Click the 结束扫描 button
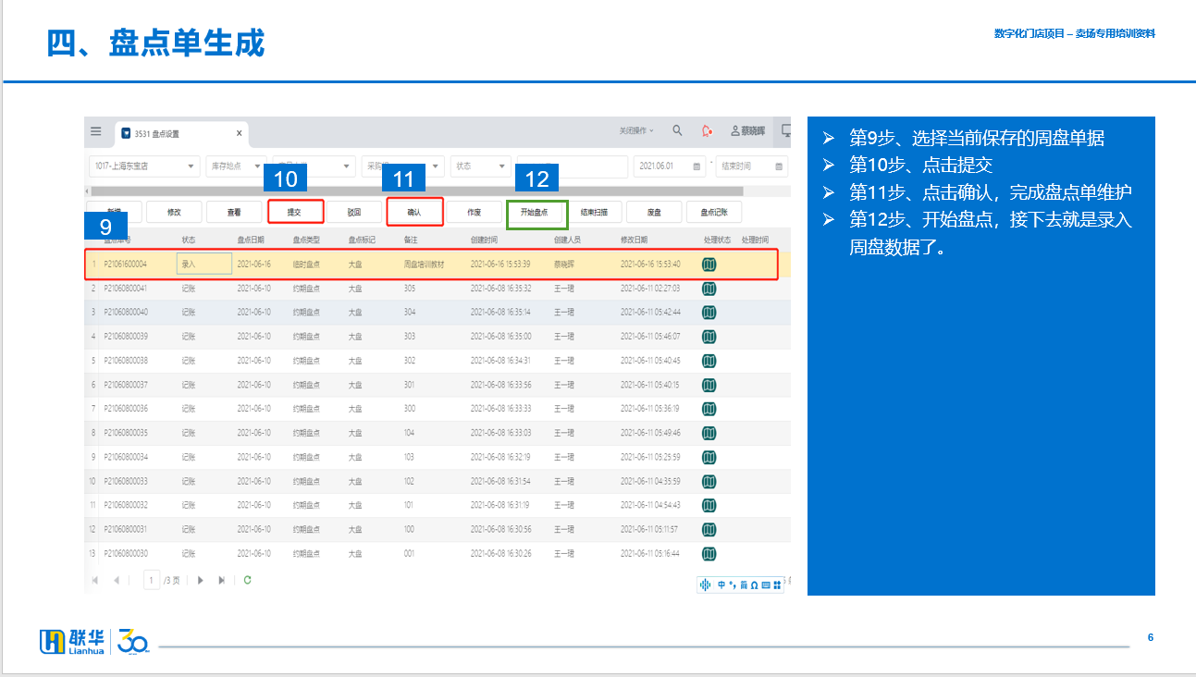The width and height of the screenshot is (1196, 677). click(594, 212)
